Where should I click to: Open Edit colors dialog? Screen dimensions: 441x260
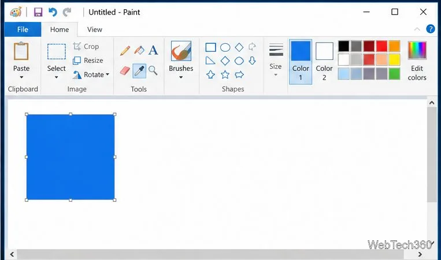pos(417,61)
